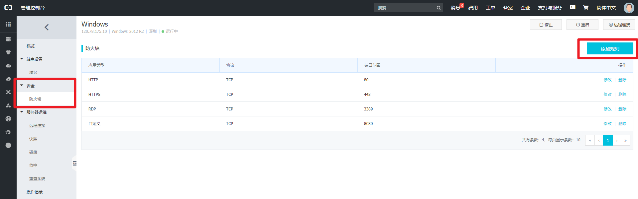This screenshot has width=638, height=199.
Task: Click 修改 for the 自定义 rule
Action: click(607, 124)
